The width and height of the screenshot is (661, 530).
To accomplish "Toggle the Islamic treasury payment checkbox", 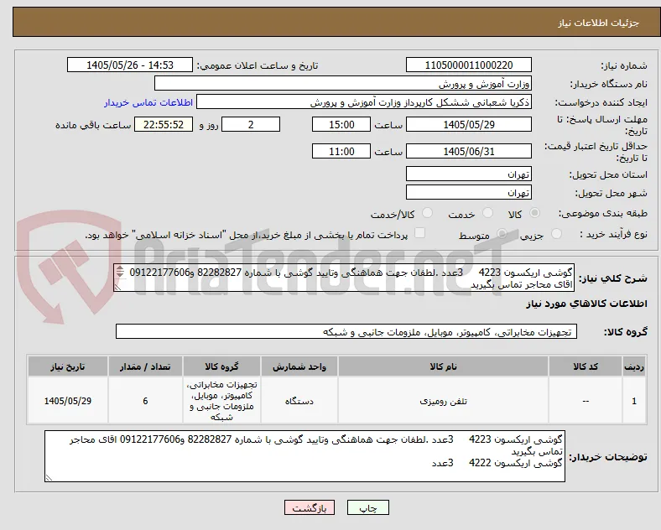I will tap(420, 233).
